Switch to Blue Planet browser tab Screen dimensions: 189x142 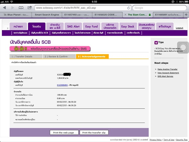tap(16, 15)
